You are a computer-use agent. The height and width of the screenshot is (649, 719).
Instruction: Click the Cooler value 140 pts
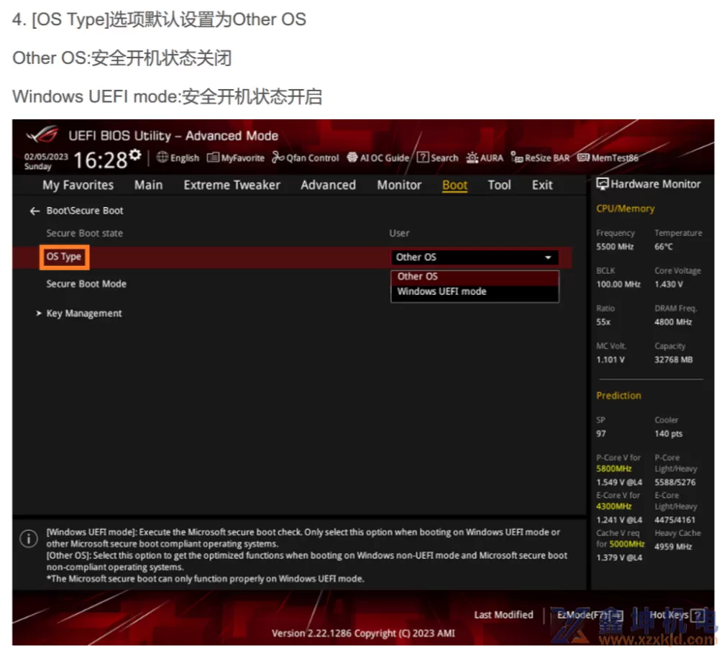point(668,434)
